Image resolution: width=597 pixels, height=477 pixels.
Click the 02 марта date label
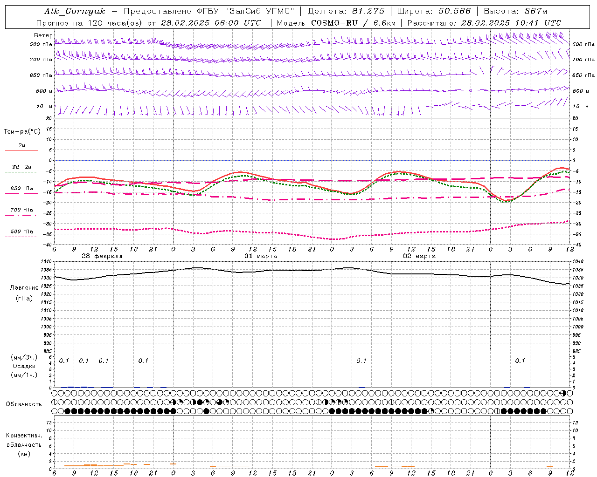(x=419, y=256)
